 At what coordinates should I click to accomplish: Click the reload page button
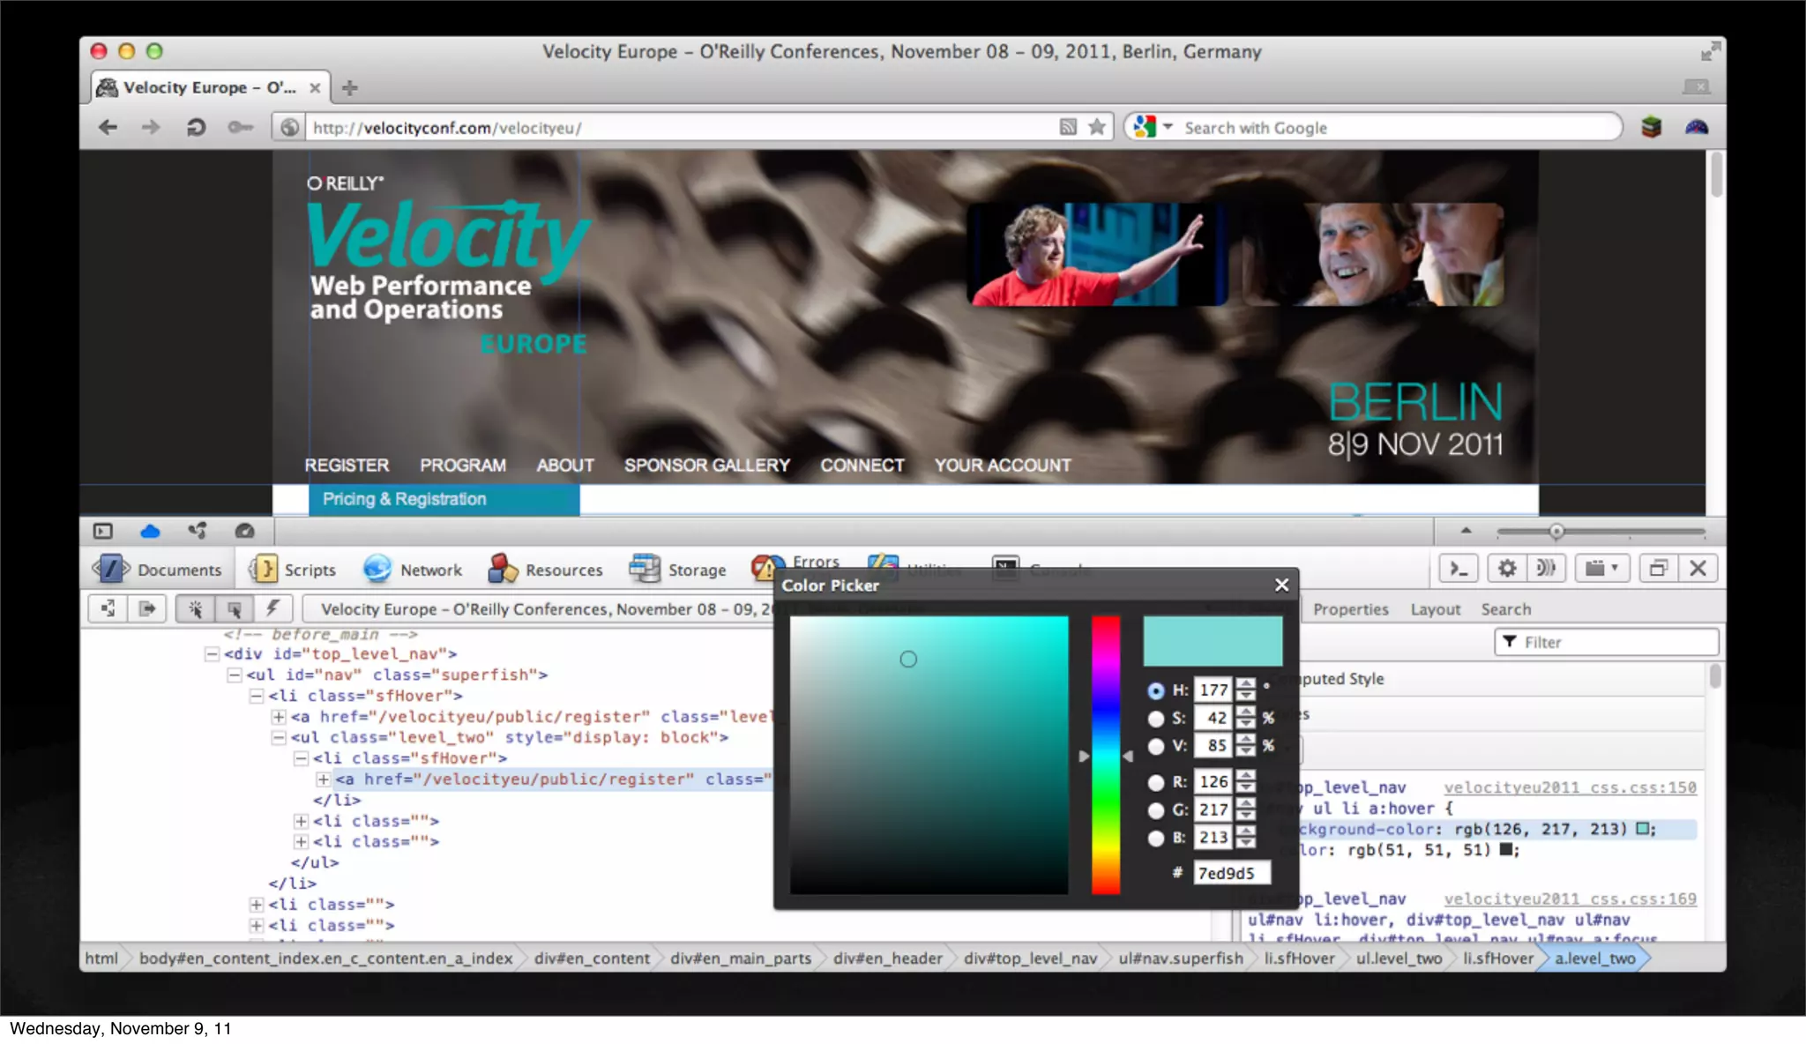coord(196,128)
